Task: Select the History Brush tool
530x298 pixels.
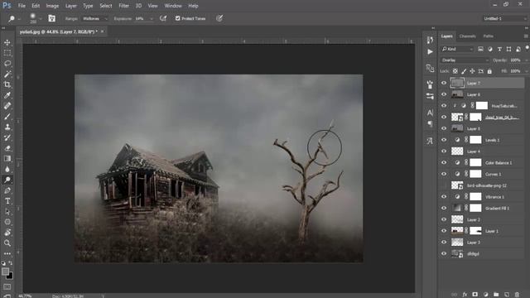Action: [7, 137]
